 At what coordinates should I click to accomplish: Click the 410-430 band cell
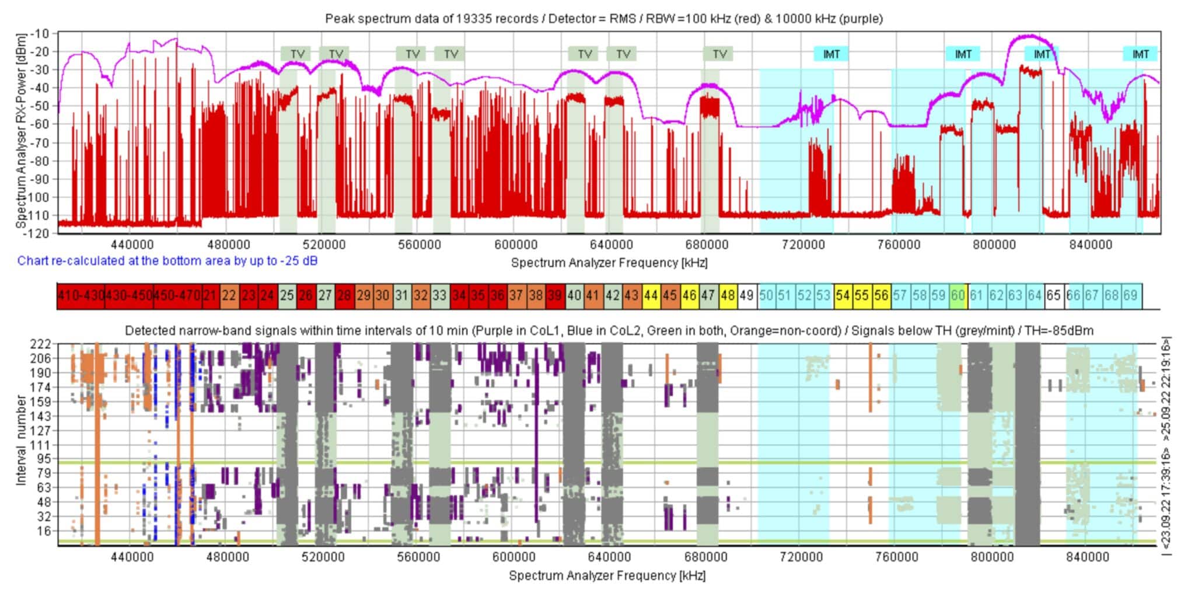[x=81, y=295]
